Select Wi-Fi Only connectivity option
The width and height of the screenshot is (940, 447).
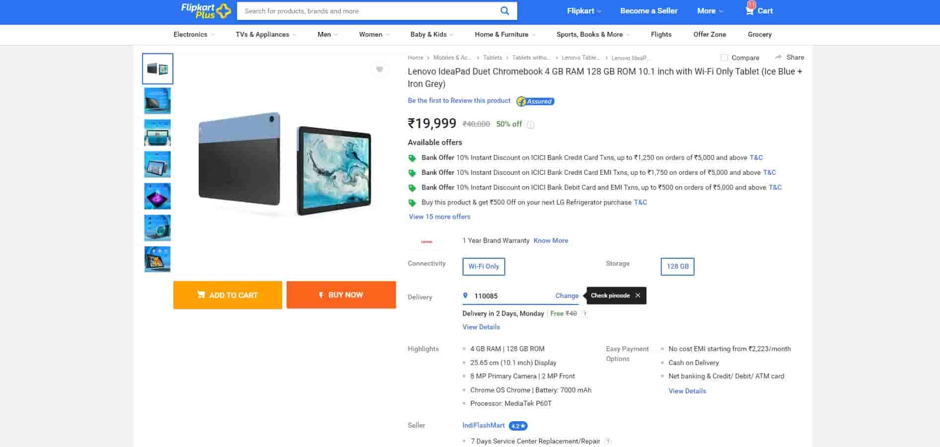pyautogui.click(x=483, y=267)
